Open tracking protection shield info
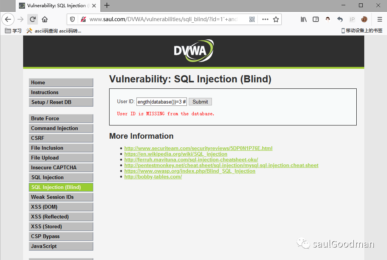The height and width of the screenshot is (260, 387). pyautogui.click(x=72, y=19)
